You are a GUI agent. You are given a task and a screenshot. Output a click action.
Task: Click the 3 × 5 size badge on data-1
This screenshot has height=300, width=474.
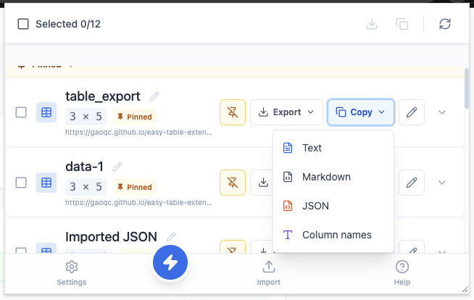point(86,187)
